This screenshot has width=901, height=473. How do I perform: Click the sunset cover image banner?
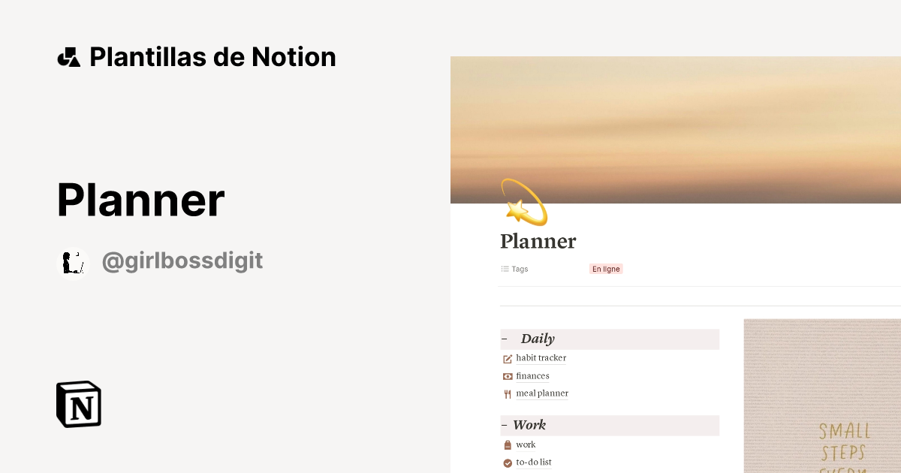[x=676, y=129]
